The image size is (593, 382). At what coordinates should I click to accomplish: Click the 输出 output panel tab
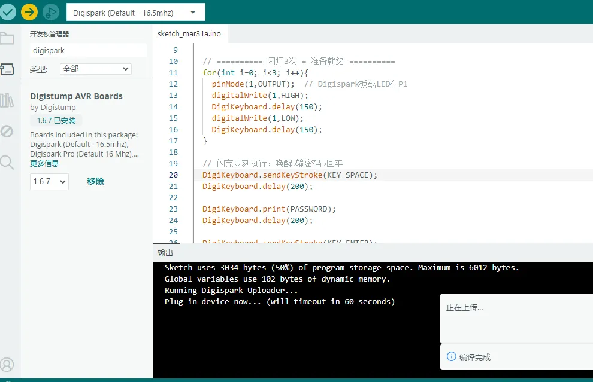(x=165, y=253)
